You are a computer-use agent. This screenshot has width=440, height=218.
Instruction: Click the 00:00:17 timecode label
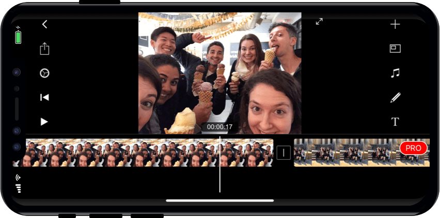[219, 127]
